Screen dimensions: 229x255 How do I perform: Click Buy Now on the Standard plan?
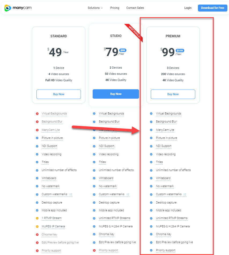pyautogui.click(x=58, y=94)
